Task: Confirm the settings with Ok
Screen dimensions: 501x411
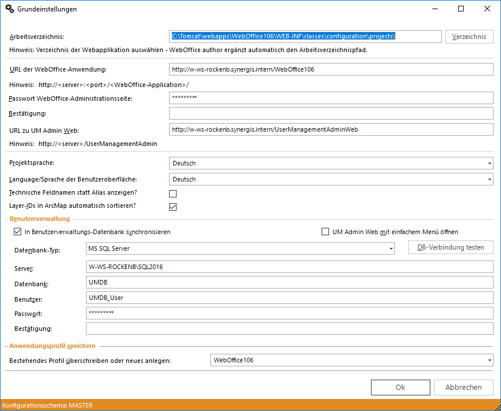Action: tap(400, 387)
